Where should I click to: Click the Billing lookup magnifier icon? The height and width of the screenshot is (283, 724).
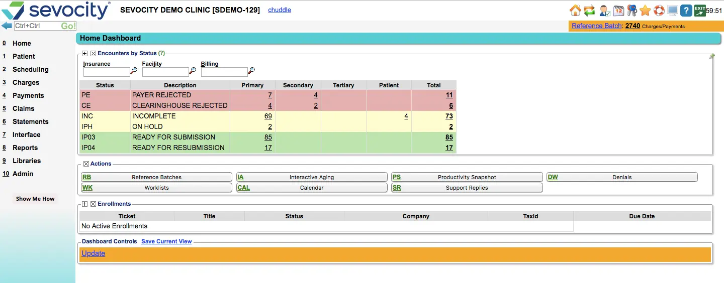[251, 71]
